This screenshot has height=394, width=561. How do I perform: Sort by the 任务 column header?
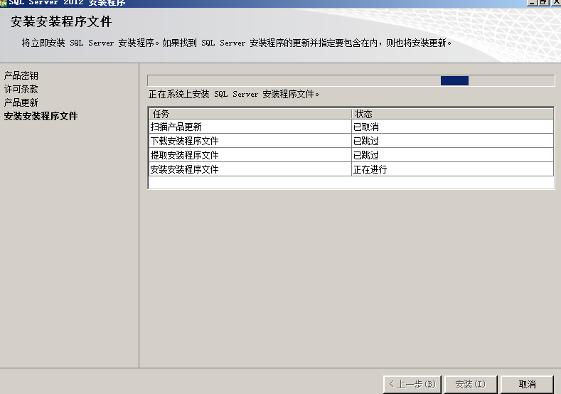pos(250,114)
